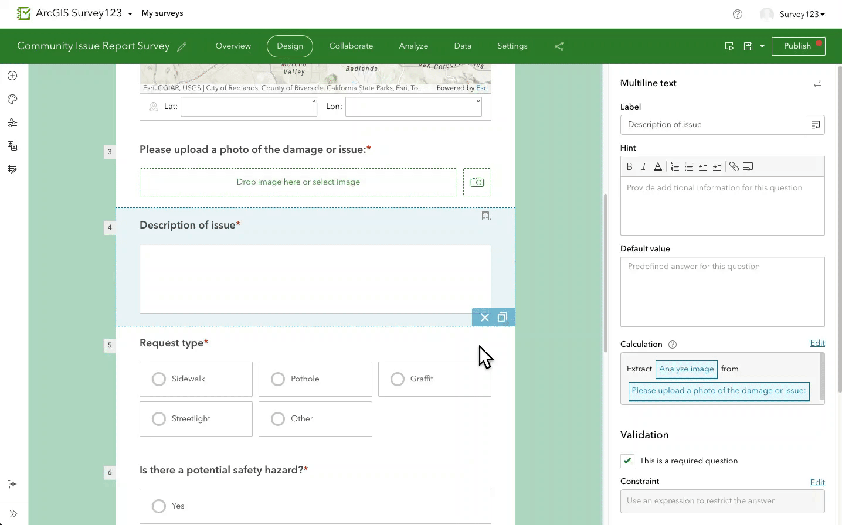
Task: Choose Yes for potential safety hazard
Action: (159, 506)
